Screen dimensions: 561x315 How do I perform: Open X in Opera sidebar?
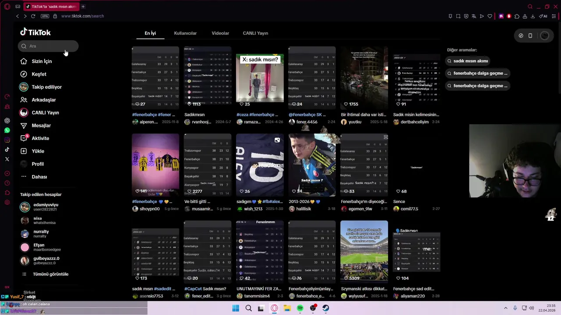[7, 159]
